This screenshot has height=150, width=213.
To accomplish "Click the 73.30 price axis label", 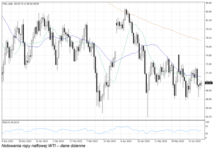I will [209, 64].
